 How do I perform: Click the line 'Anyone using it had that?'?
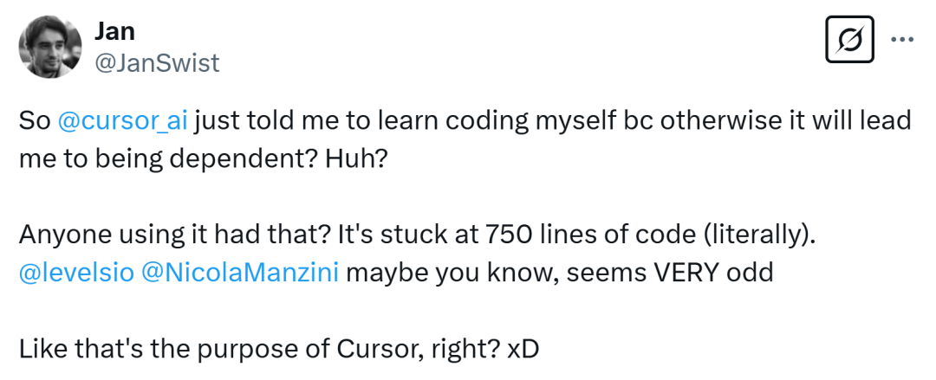coord(175,235)
